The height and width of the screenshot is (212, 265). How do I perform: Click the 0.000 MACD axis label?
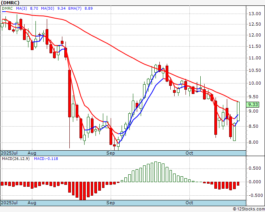click(x=255, y=182)
